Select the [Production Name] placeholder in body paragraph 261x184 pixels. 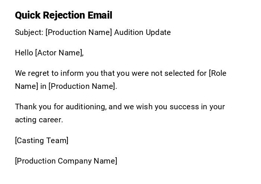pyautogui.click(x=83, y=86)
